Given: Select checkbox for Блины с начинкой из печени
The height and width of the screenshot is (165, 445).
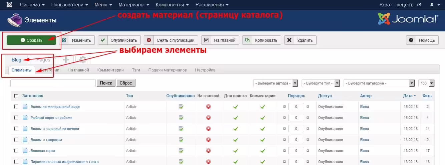Looking at the screenshot, I should coord(16,129).
